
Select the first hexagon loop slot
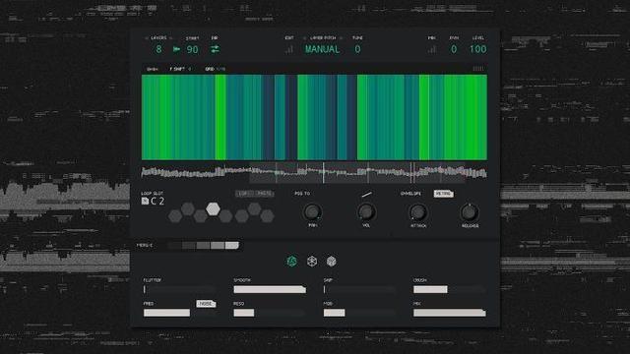(175, 216)
